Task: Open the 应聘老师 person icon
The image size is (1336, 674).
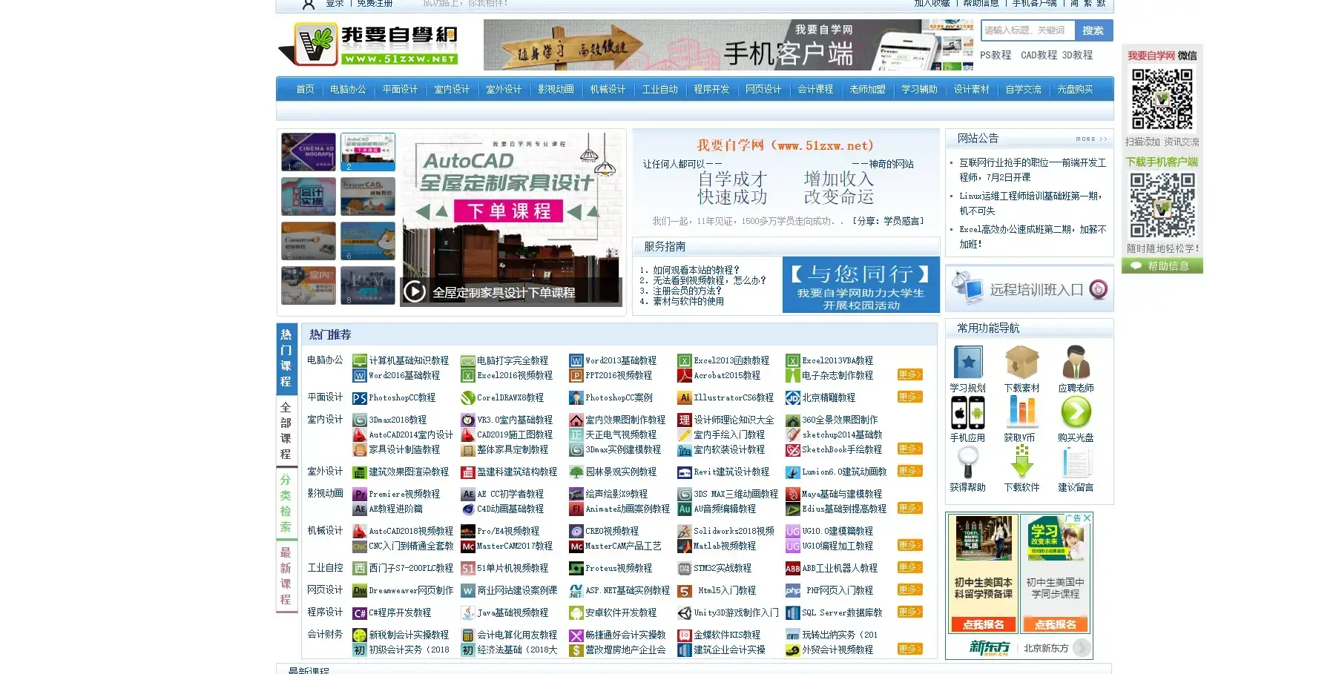Action: (x=1076, y=363)
